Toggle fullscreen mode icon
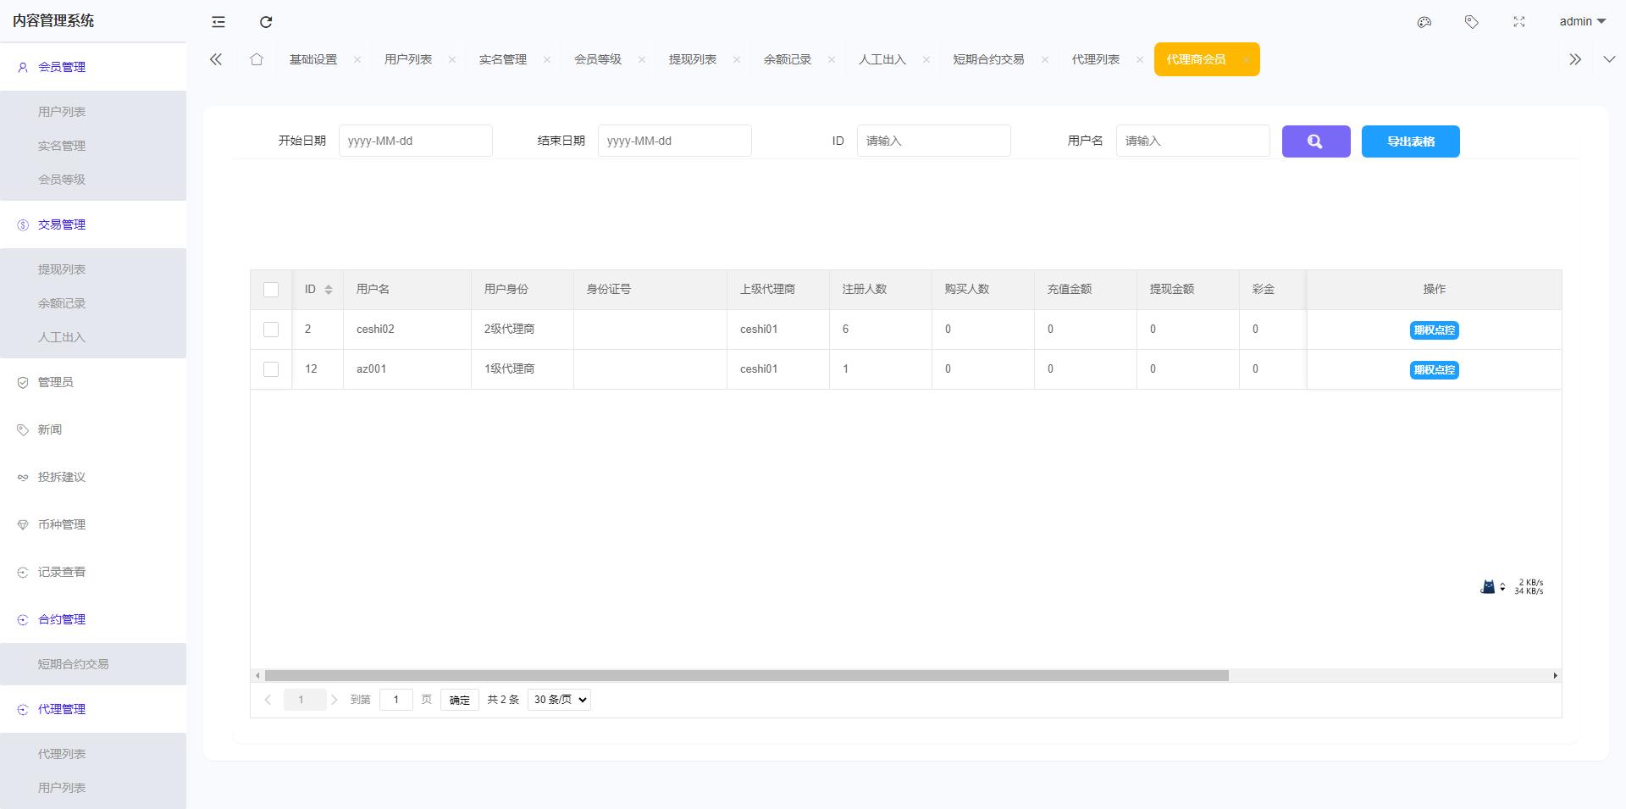 [x=1519, y=22]
